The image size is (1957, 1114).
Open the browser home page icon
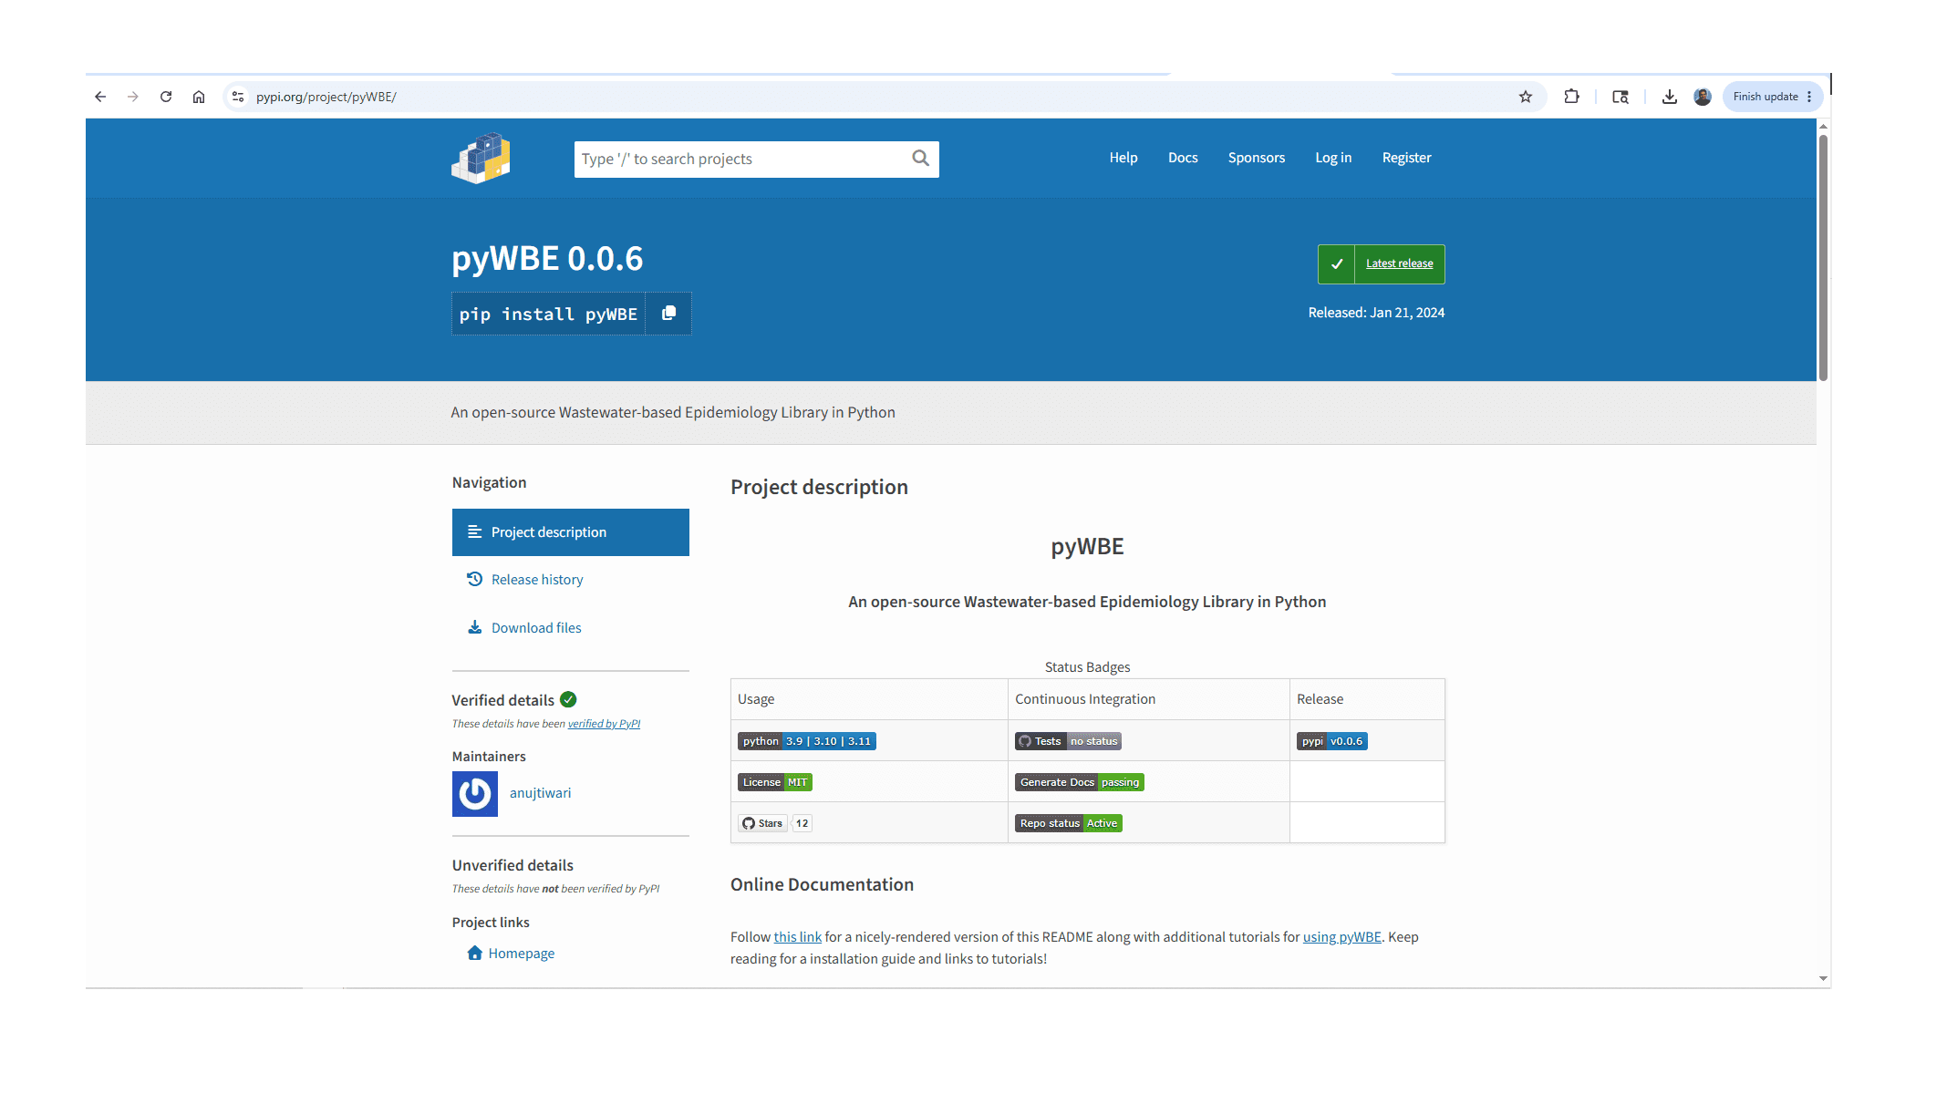click(x=199, y=97)
